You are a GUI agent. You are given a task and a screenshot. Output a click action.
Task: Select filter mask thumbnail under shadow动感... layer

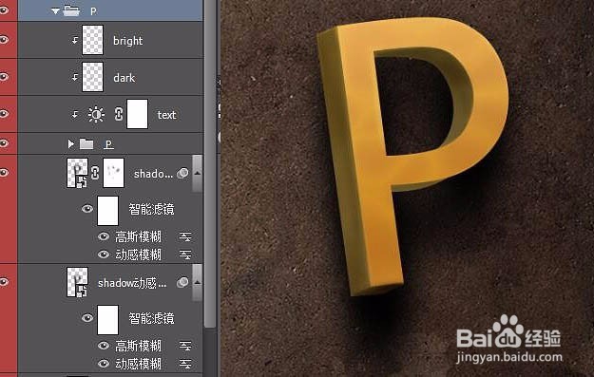108,320
